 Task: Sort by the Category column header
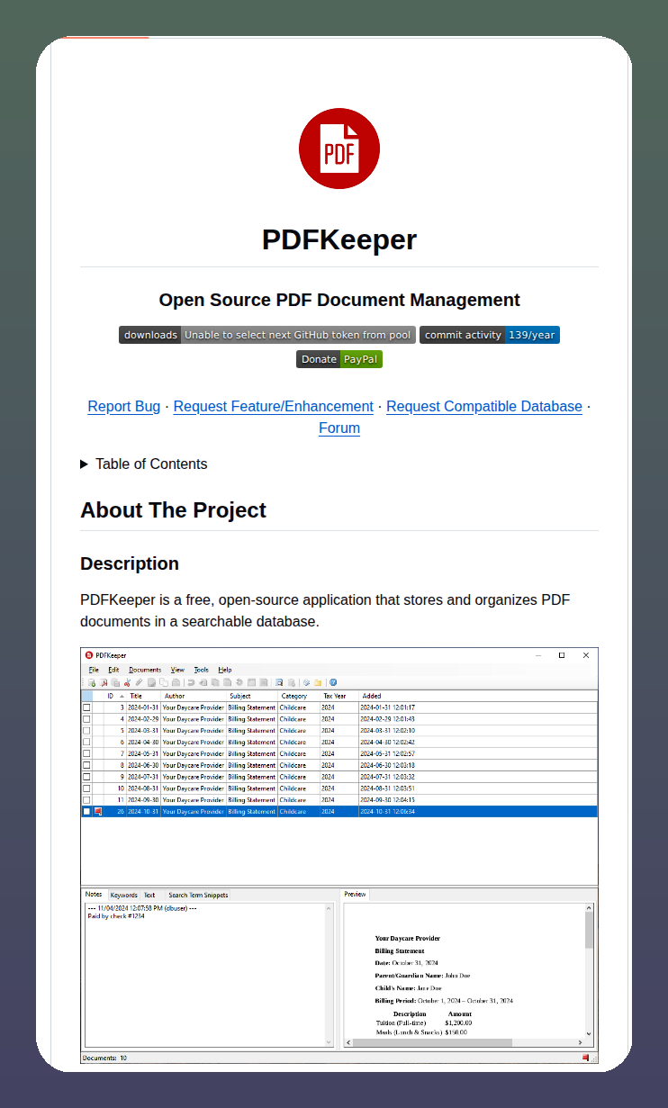point(299,696)
